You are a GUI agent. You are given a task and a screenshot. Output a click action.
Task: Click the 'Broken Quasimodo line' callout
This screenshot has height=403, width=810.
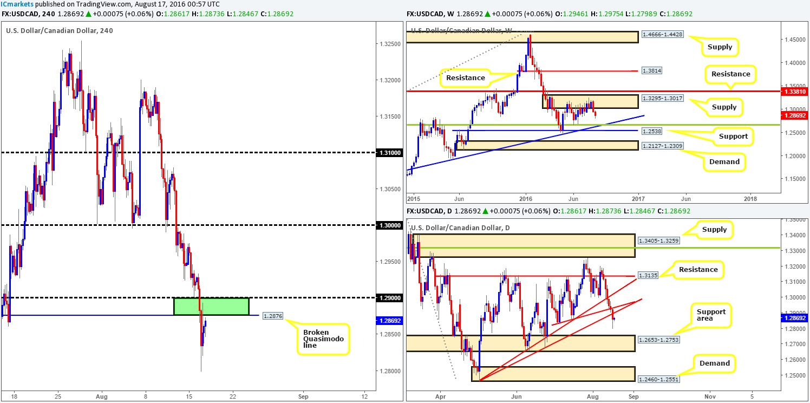pyautogui.click(x=323, y=340)
